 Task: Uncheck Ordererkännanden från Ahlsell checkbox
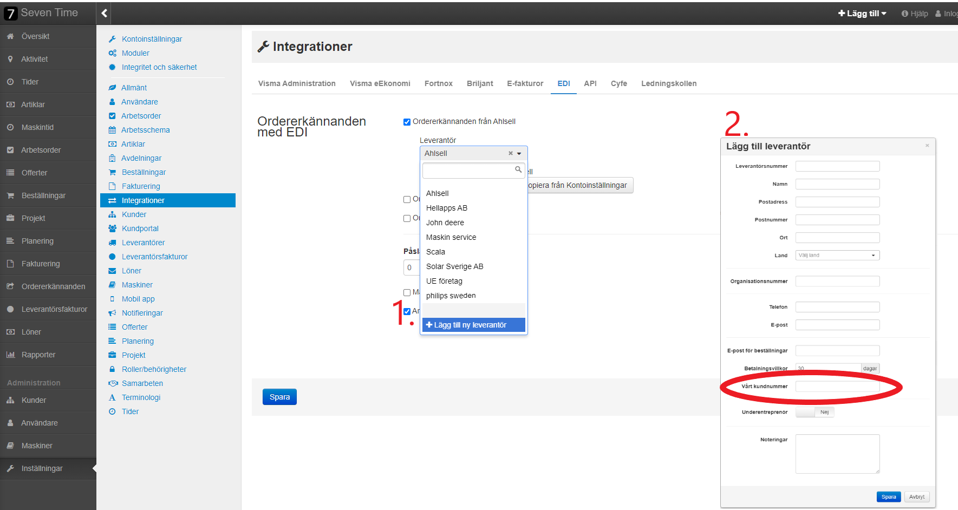[407, 122]
